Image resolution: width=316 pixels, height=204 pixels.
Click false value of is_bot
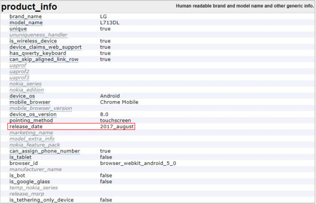tap(106, 176)
